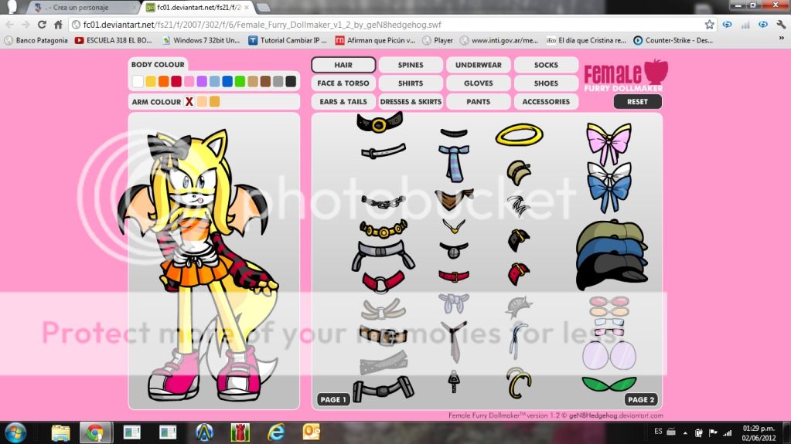Set body colour to green

(x=240, y=81)
